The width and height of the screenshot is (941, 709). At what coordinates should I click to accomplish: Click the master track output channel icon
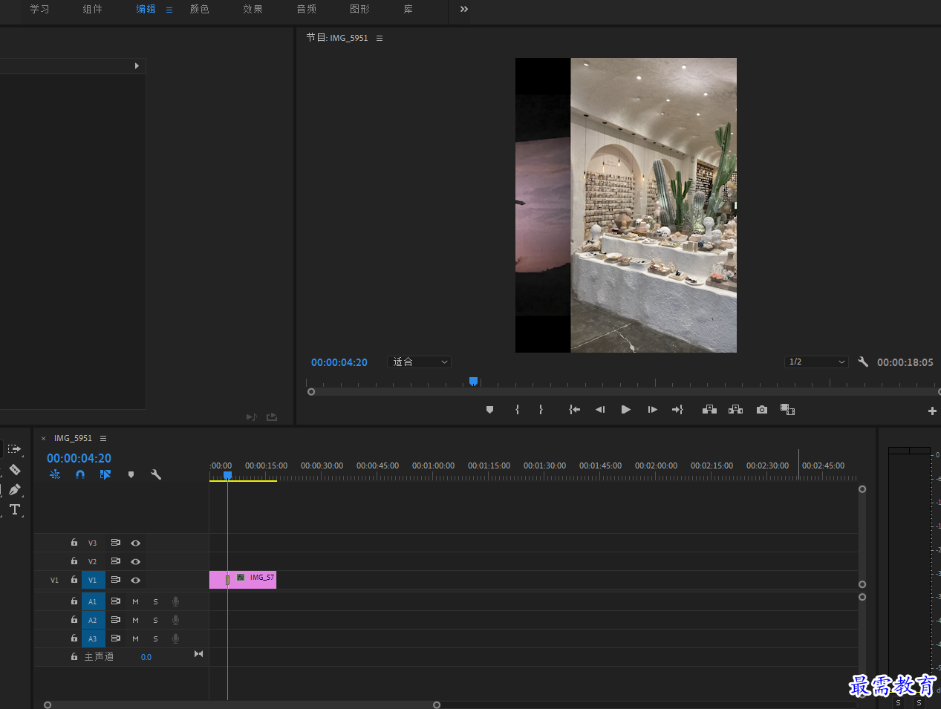coord(198,654)
